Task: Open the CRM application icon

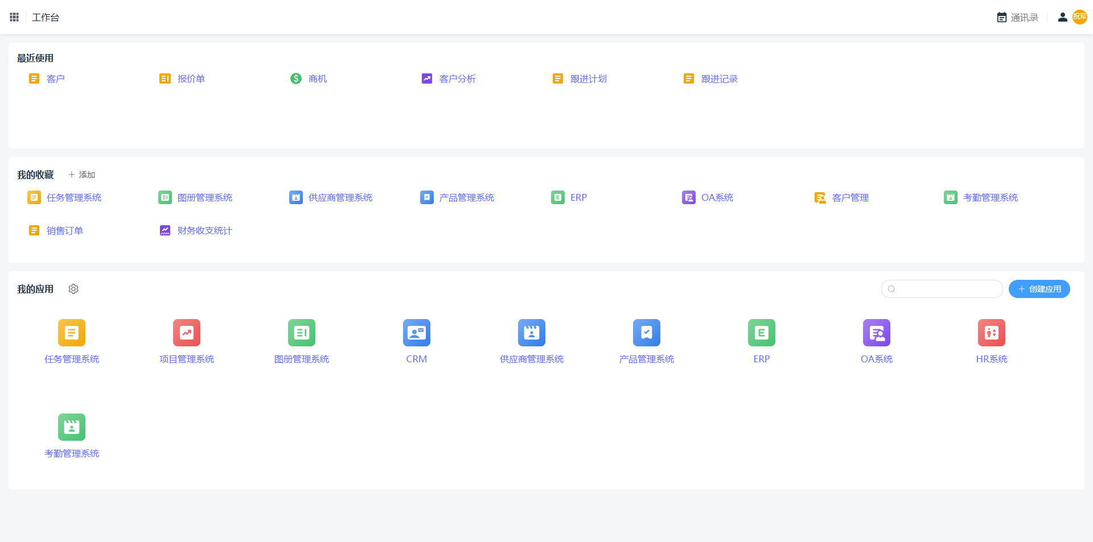Action: tap(416, 333)
